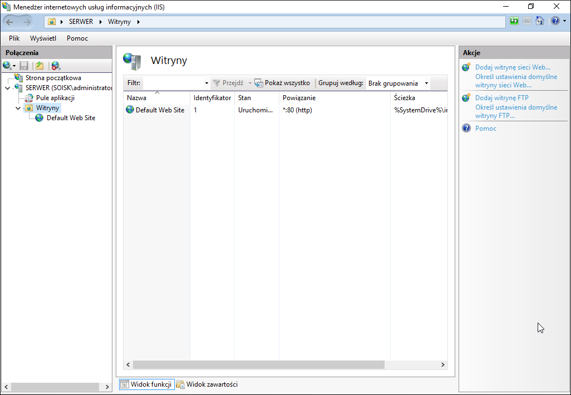Open the Wyświetl menu
Screen dimensions: 571x395
[43, 38]
